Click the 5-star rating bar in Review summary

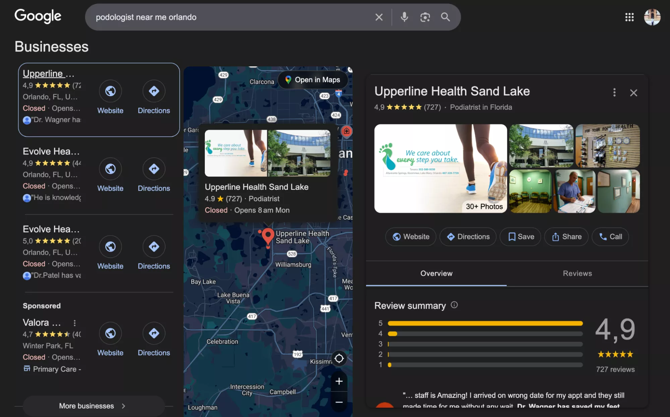pyautogui.click(x=485, y=323)
